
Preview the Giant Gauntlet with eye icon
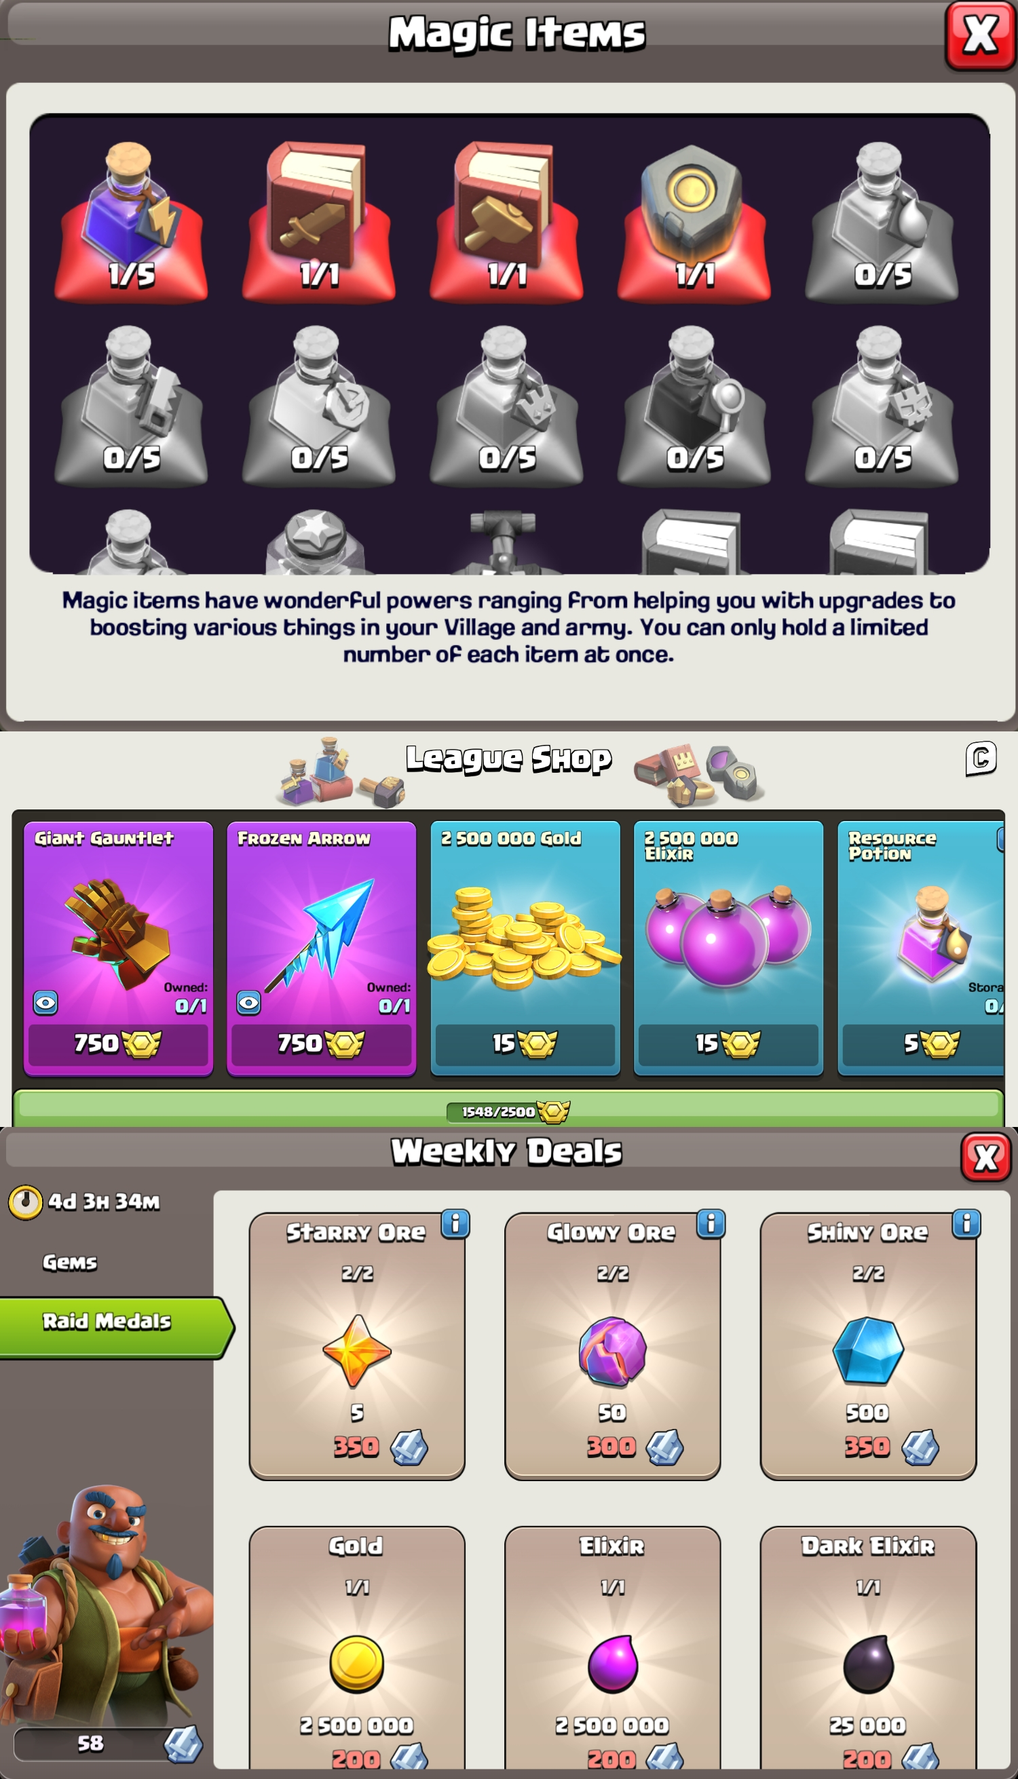click(x=45, y=1003)
